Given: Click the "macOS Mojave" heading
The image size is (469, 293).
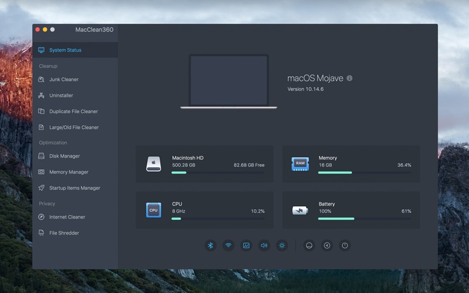Looking at the screenshot, I should (x=315, y=78).
